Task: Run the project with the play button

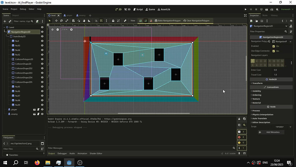Action: pos(245,9)
